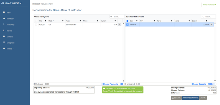Click the search field in Deposits and Other Credits

[208, 17]
